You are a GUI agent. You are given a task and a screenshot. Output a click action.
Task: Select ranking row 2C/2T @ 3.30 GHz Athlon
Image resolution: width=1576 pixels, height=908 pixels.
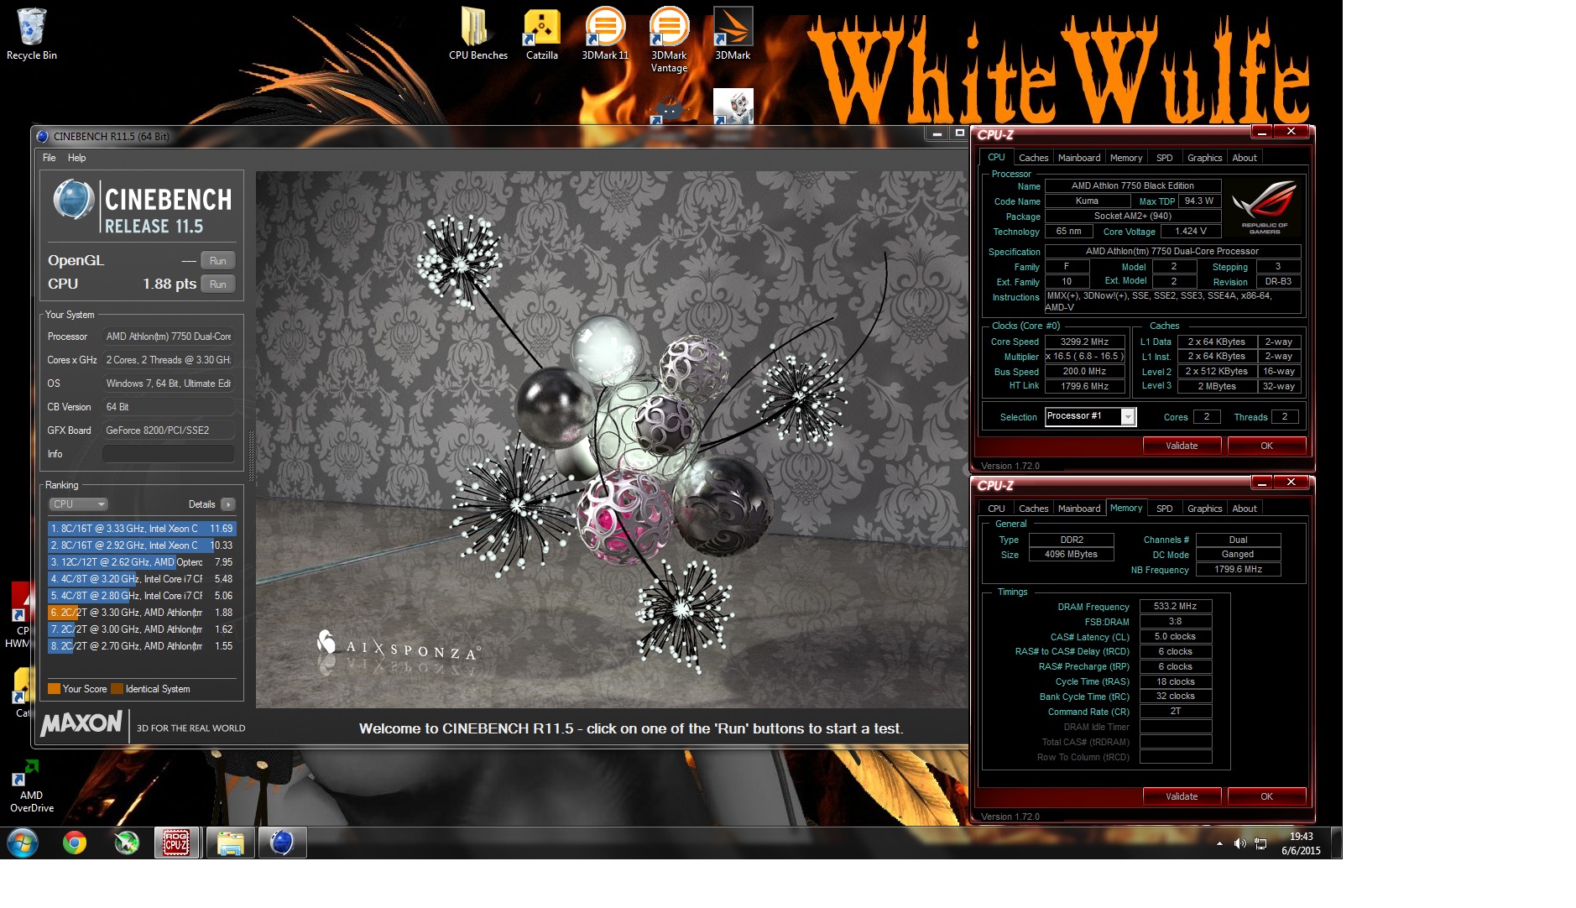[x=142, y=613]
